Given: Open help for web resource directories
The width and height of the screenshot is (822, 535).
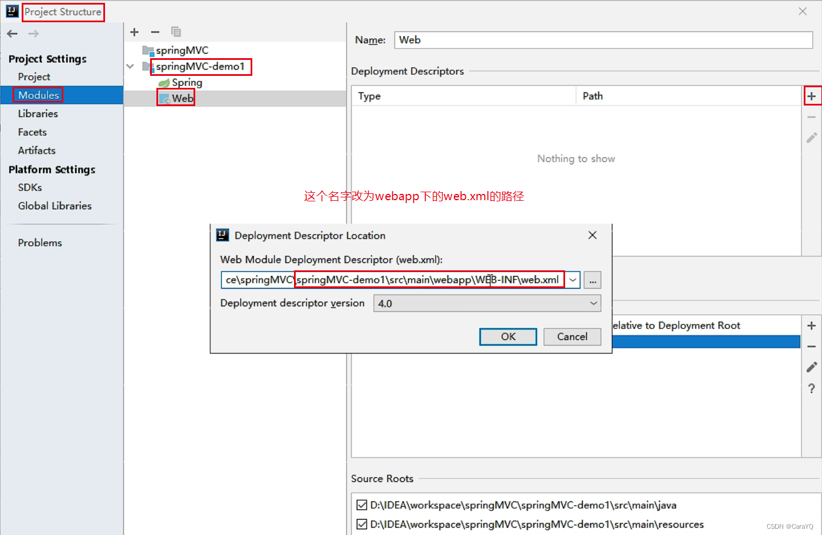Looking at the screenshot, I should (812, 388).
